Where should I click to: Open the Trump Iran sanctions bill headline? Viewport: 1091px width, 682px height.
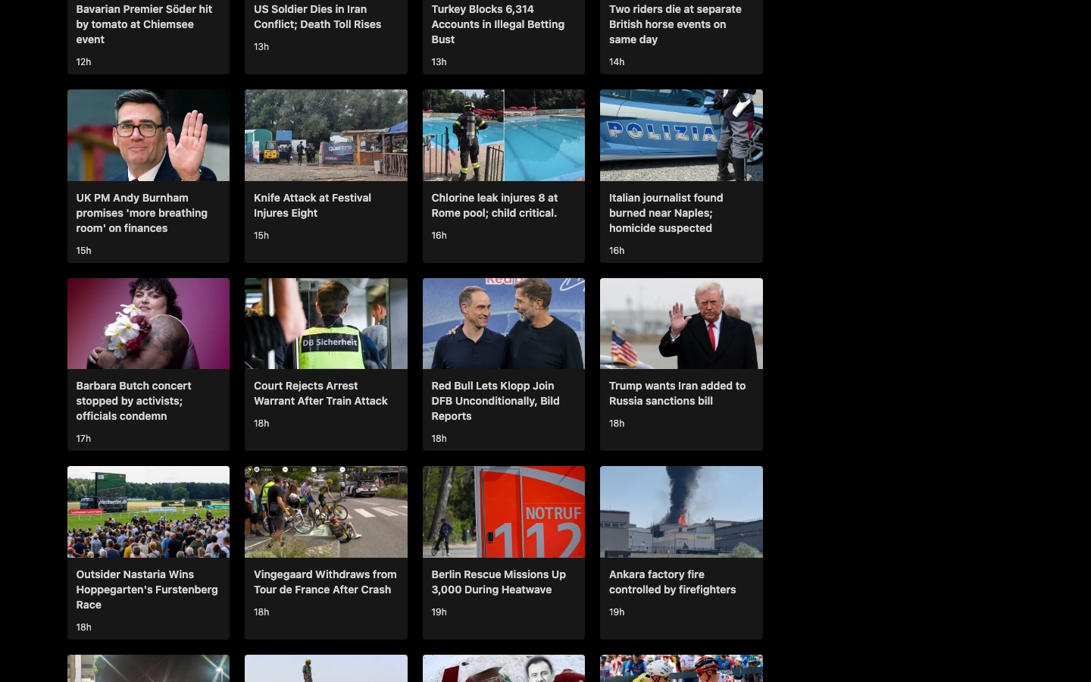coord(677,393)
